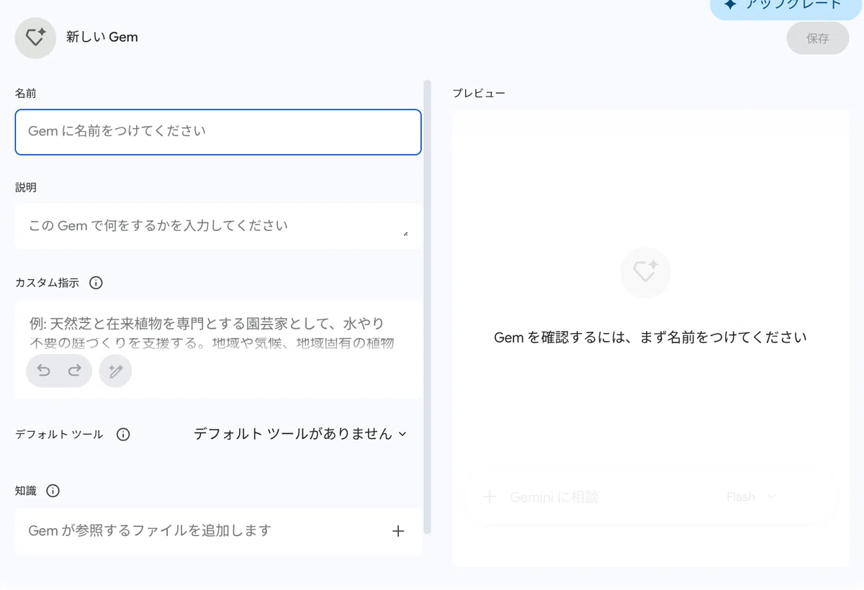Click the 名前 field label
This screenshot has height=590, width=864.
26,94
